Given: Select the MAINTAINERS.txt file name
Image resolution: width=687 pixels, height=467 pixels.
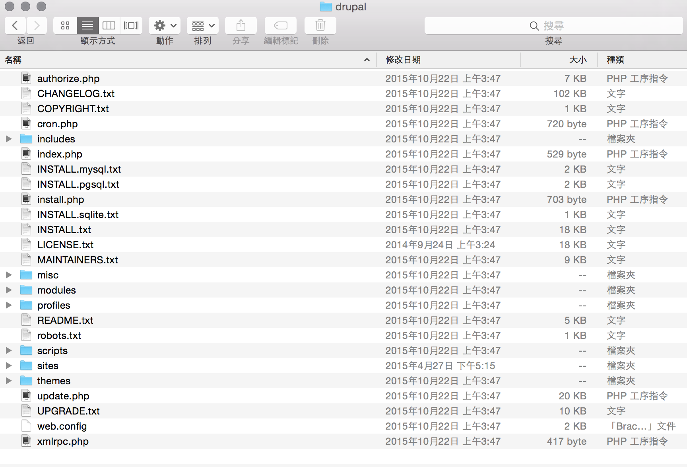Looking at the screenshot, I should [x=78, y=260].
